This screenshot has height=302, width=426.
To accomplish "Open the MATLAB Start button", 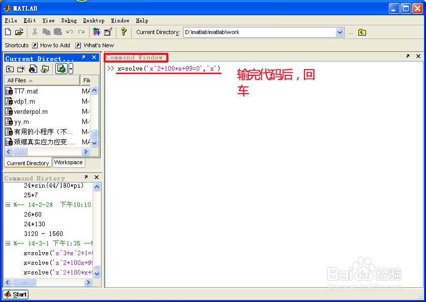I will pos(16,294).
